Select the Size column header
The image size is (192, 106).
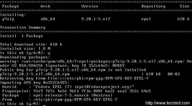tap(185, 6)
